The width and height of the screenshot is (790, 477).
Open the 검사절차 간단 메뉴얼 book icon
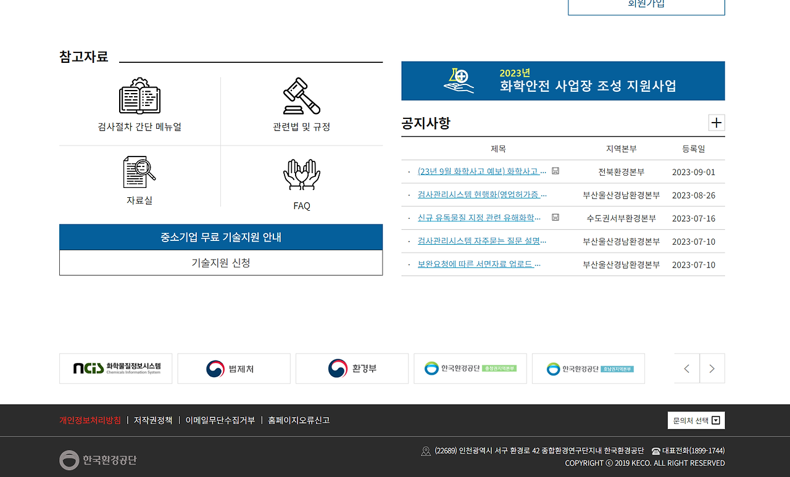[x=139, y=96]
